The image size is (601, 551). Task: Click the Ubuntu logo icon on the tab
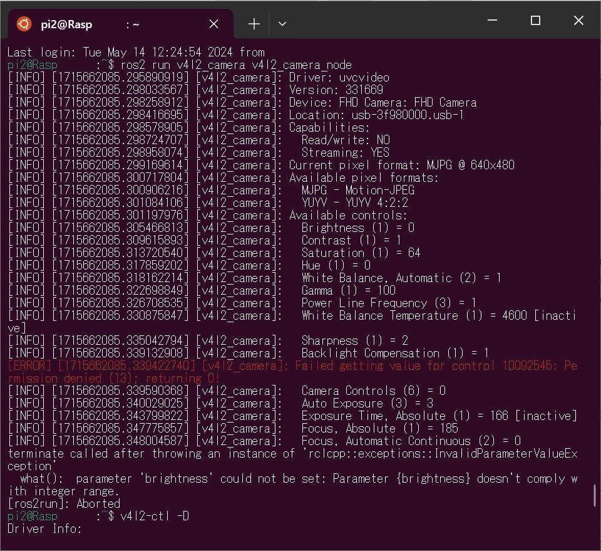point(24,24)
